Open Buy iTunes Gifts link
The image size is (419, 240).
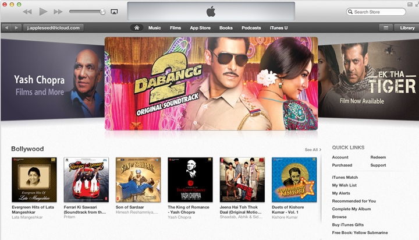click(x=347, y=225)
